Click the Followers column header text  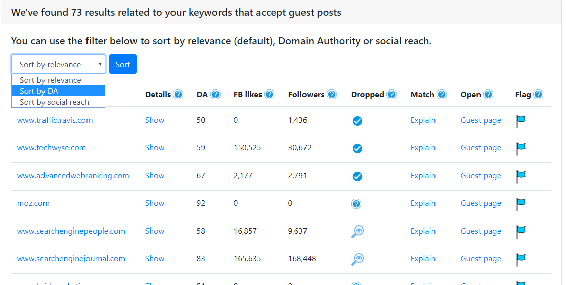point(306,95)
